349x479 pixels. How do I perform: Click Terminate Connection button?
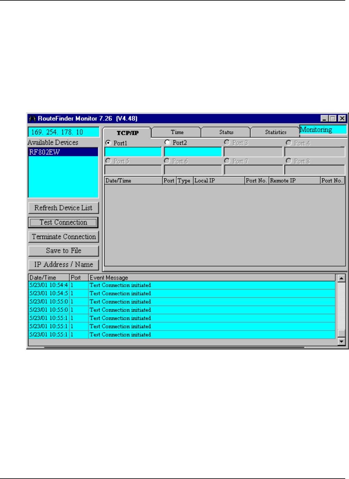(63, 237)
